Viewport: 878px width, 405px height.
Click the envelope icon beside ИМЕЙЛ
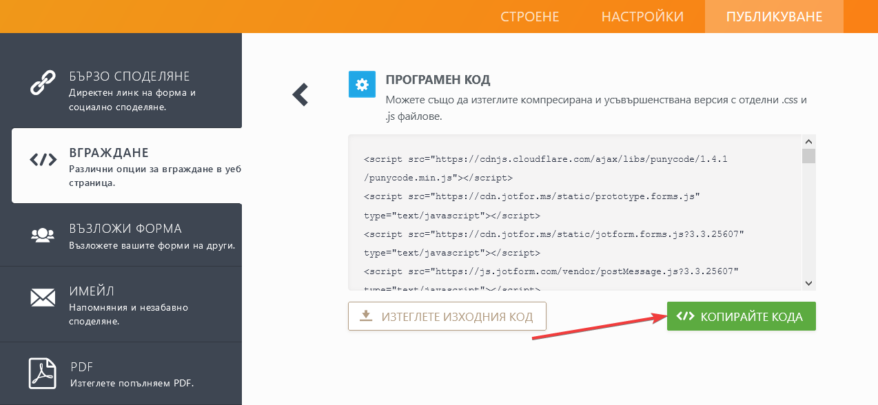coord(43,298)
